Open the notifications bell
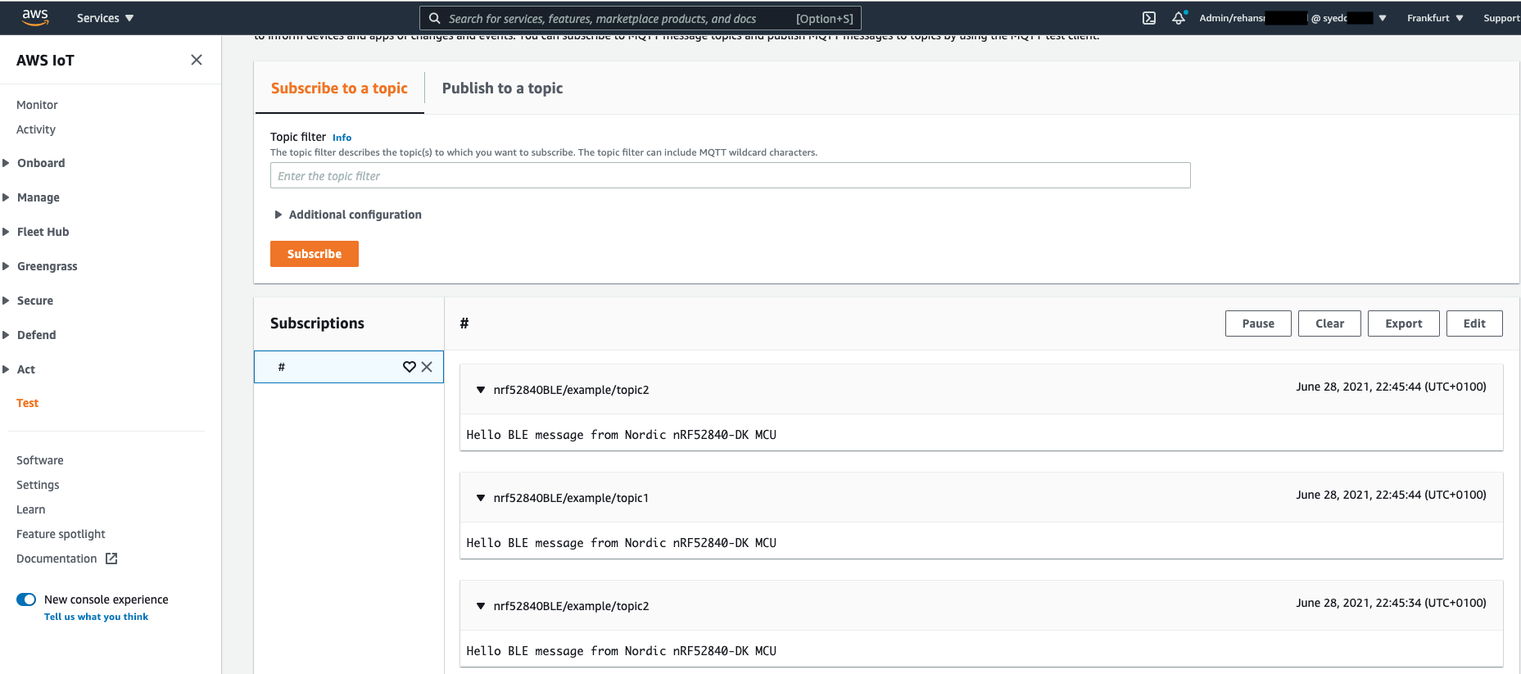 1179,18
